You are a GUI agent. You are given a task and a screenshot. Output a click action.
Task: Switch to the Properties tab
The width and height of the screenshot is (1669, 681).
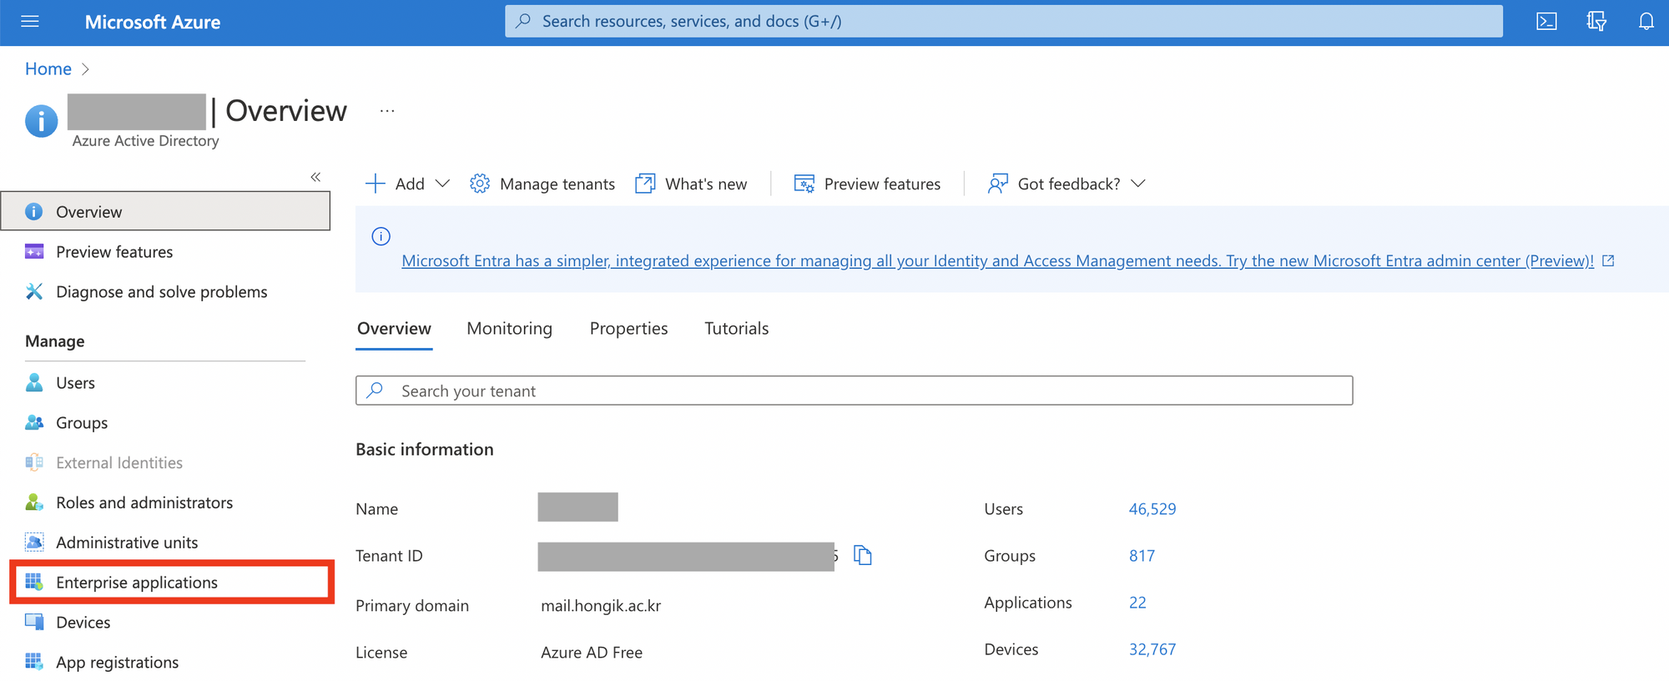pos(628,329)
